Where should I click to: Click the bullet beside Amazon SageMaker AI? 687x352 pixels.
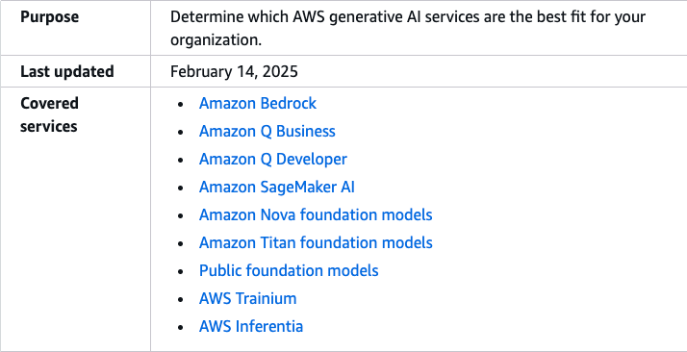(181, 189)
